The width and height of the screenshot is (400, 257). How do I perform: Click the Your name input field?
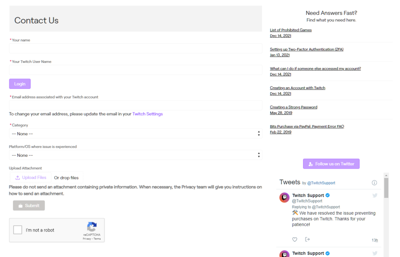click(x=136, y=48)
